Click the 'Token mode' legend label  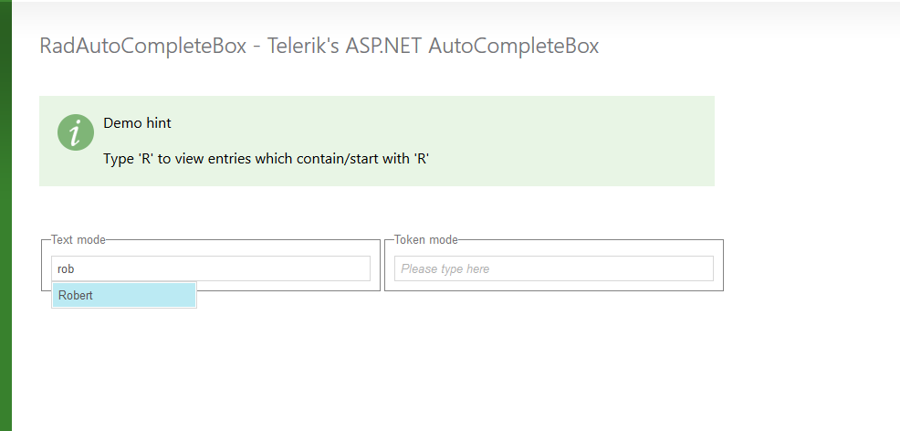[x=426, y=240]
